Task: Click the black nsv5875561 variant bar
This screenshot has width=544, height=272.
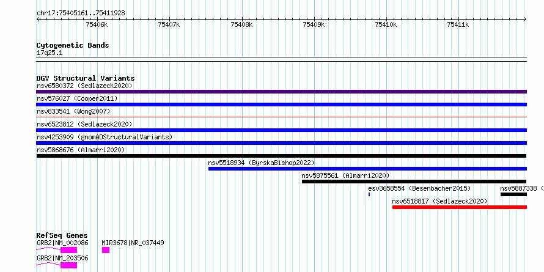Action: [414, 182]
